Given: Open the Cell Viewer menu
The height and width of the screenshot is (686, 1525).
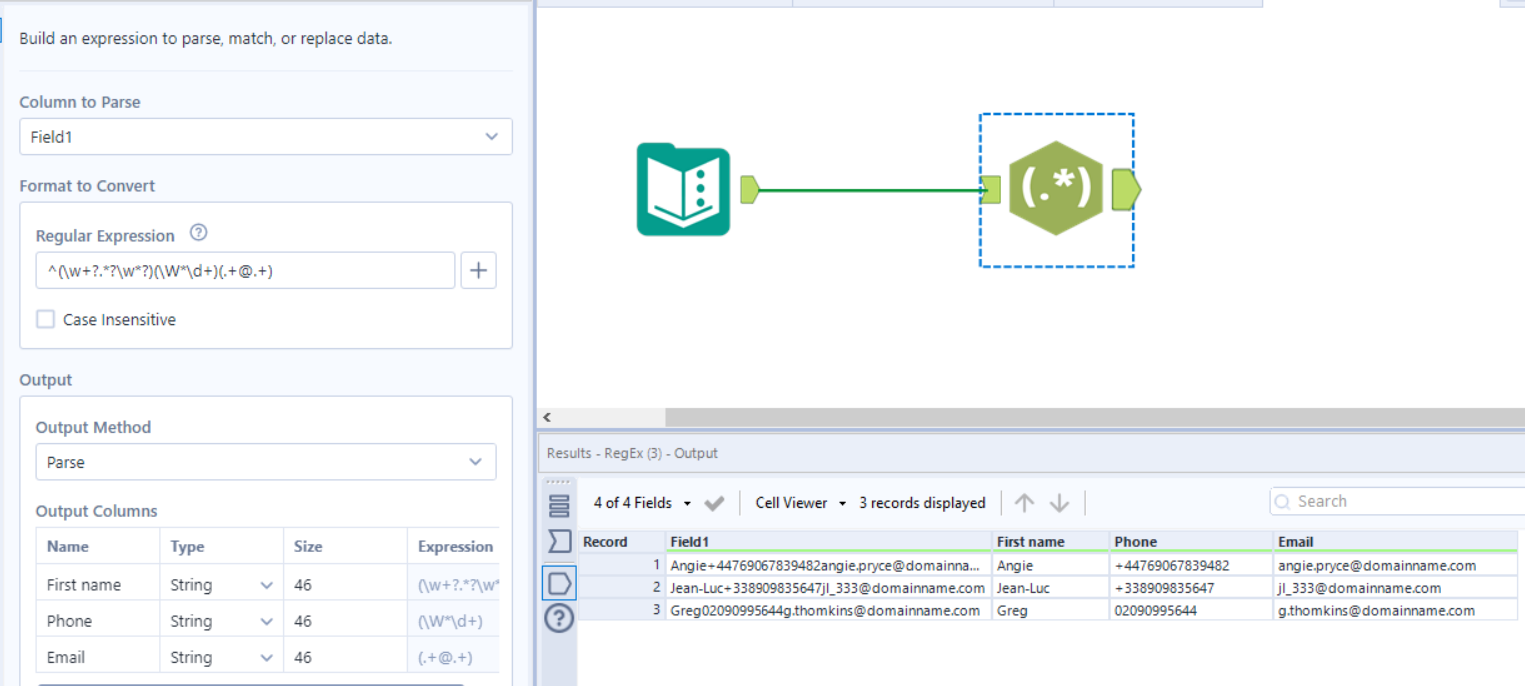Looking at the screenshot, I should coord(799,503).
